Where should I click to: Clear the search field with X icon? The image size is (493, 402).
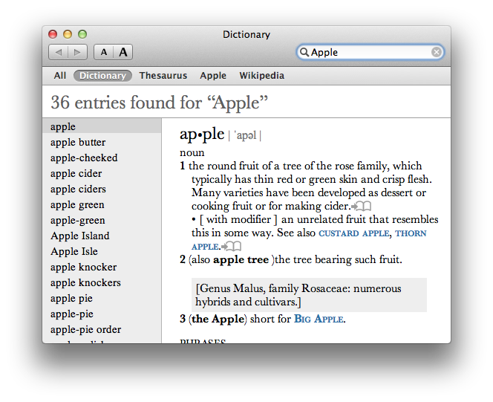[x=436, y=52]
